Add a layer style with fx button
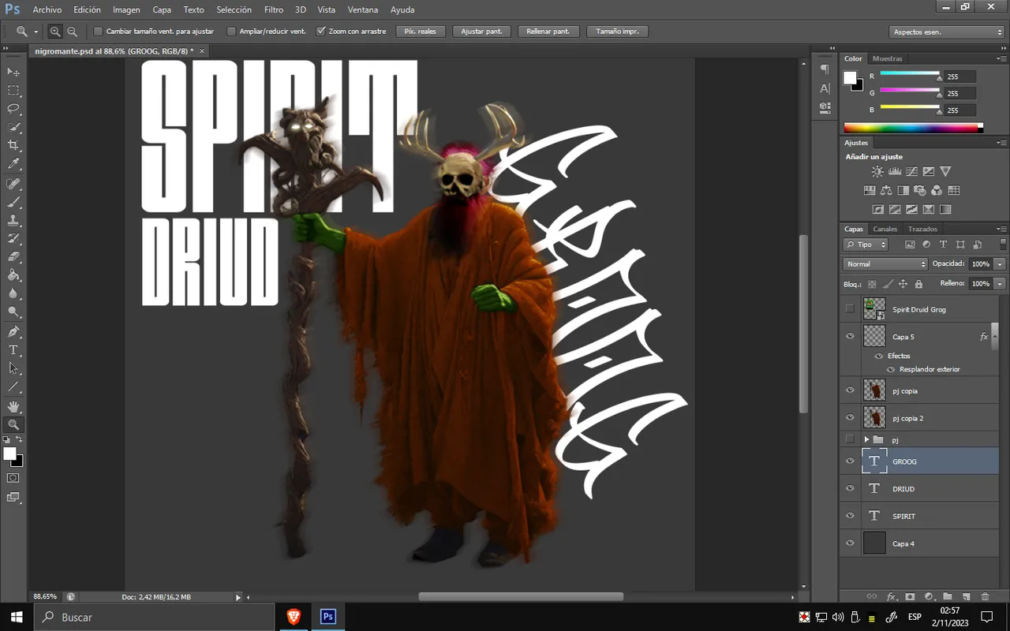1010x631 pixels. click(x=892, y=597)
